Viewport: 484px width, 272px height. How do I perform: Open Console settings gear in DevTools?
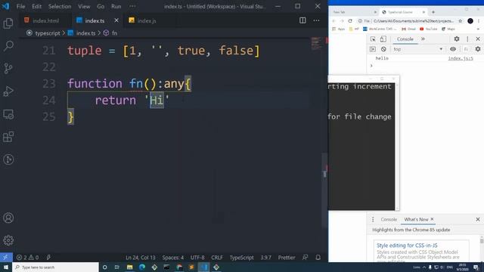click(x=478, y=49)
